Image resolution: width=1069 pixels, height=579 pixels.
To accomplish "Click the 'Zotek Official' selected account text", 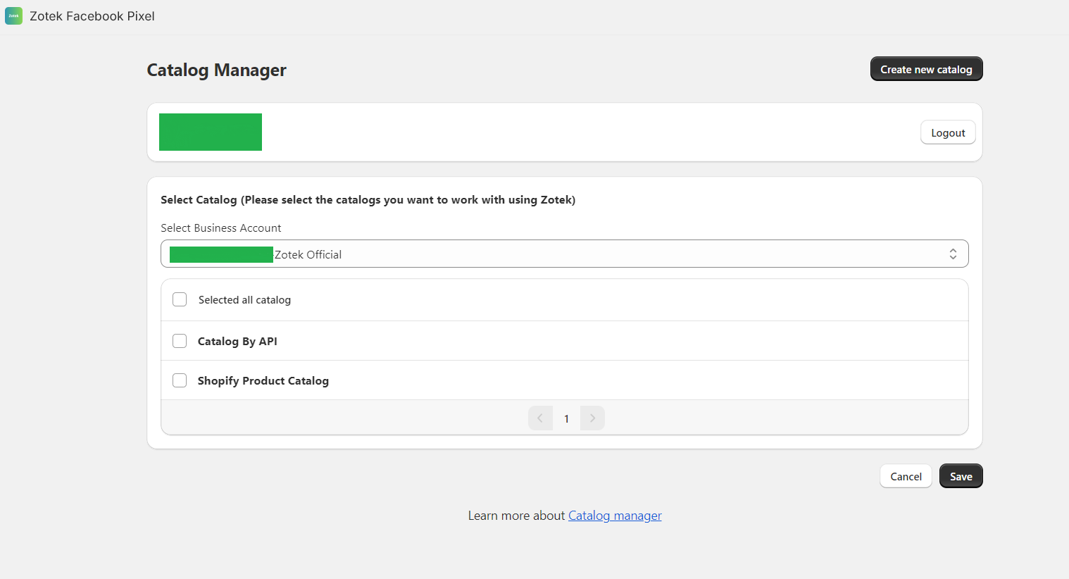I will click(308, 255).
